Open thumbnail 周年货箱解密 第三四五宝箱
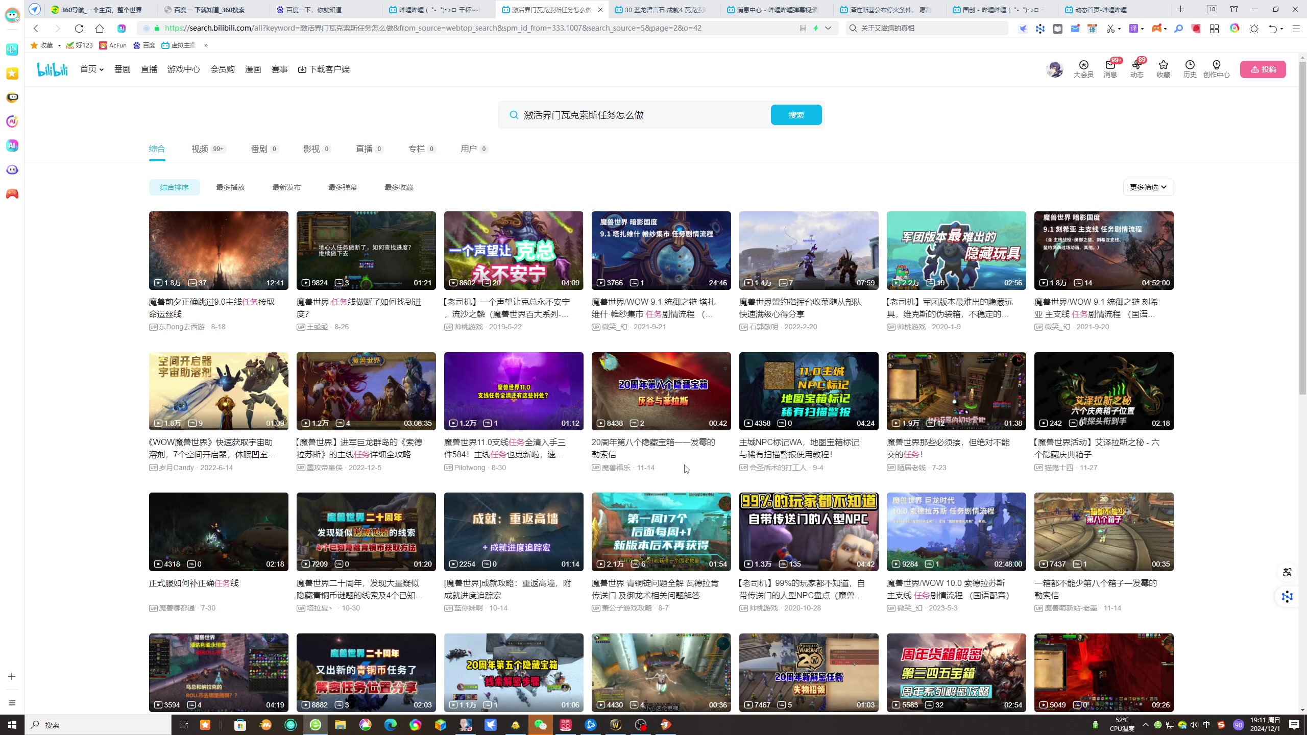Screen dimensions: 1307x735 coord(956,672)
